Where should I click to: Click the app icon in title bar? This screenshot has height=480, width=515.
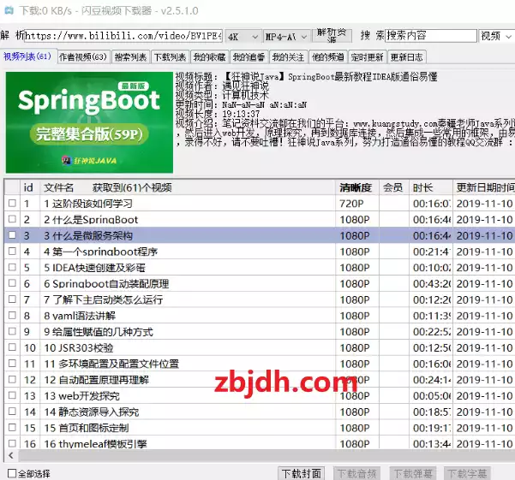point(9,10)
